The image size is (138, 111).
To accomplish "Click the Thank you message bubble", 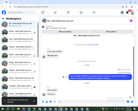I will tap(51, 94).
